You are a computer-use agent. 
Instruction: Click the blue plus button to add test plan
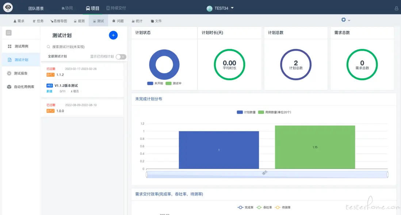pyautogui.click(x=113, y=35)
